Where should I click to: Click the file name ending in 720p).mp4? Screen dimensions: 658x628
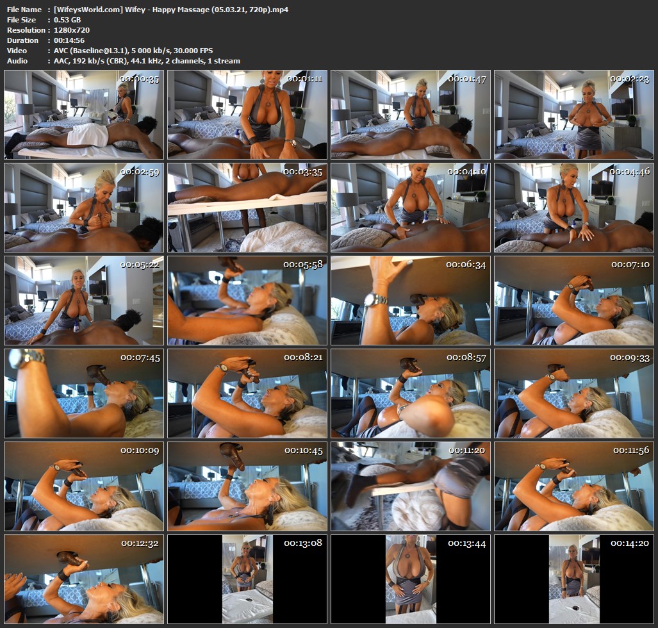[171, 10]
